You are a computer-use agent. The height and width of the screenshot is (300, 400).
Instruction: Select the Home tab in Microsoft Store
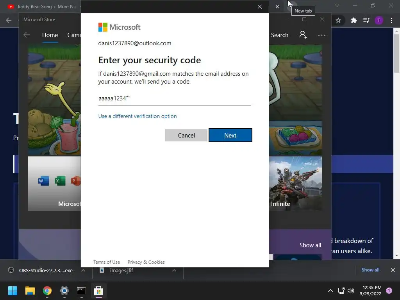tap(50, 35)
